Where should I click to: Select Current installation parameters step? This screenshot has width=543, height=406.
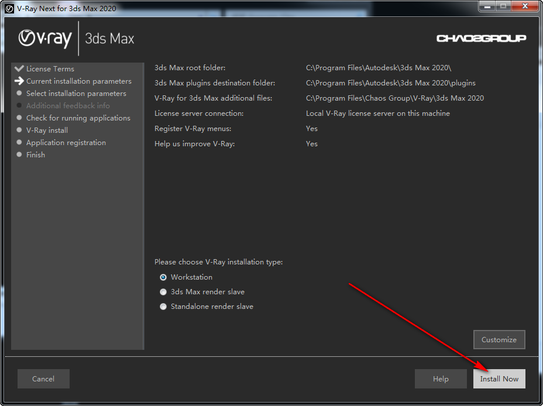click(x=79, y=81)
